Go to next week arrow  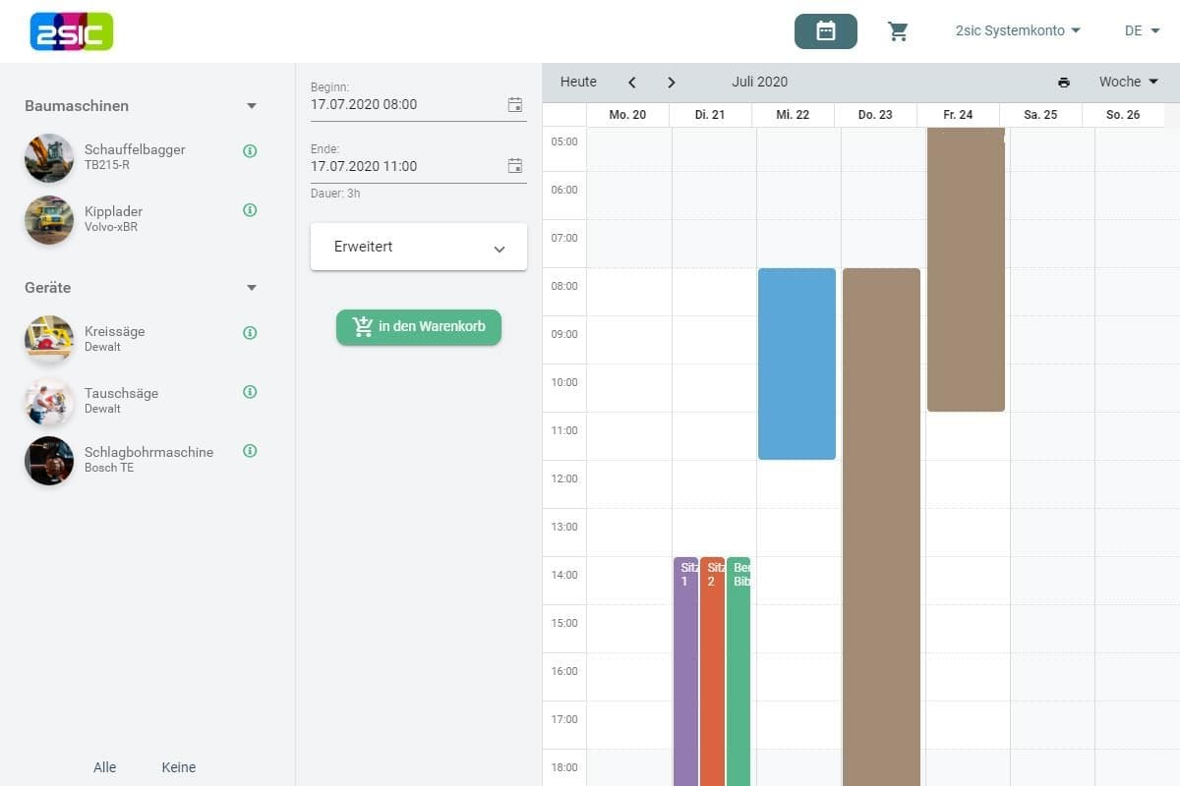click(671, 83)
